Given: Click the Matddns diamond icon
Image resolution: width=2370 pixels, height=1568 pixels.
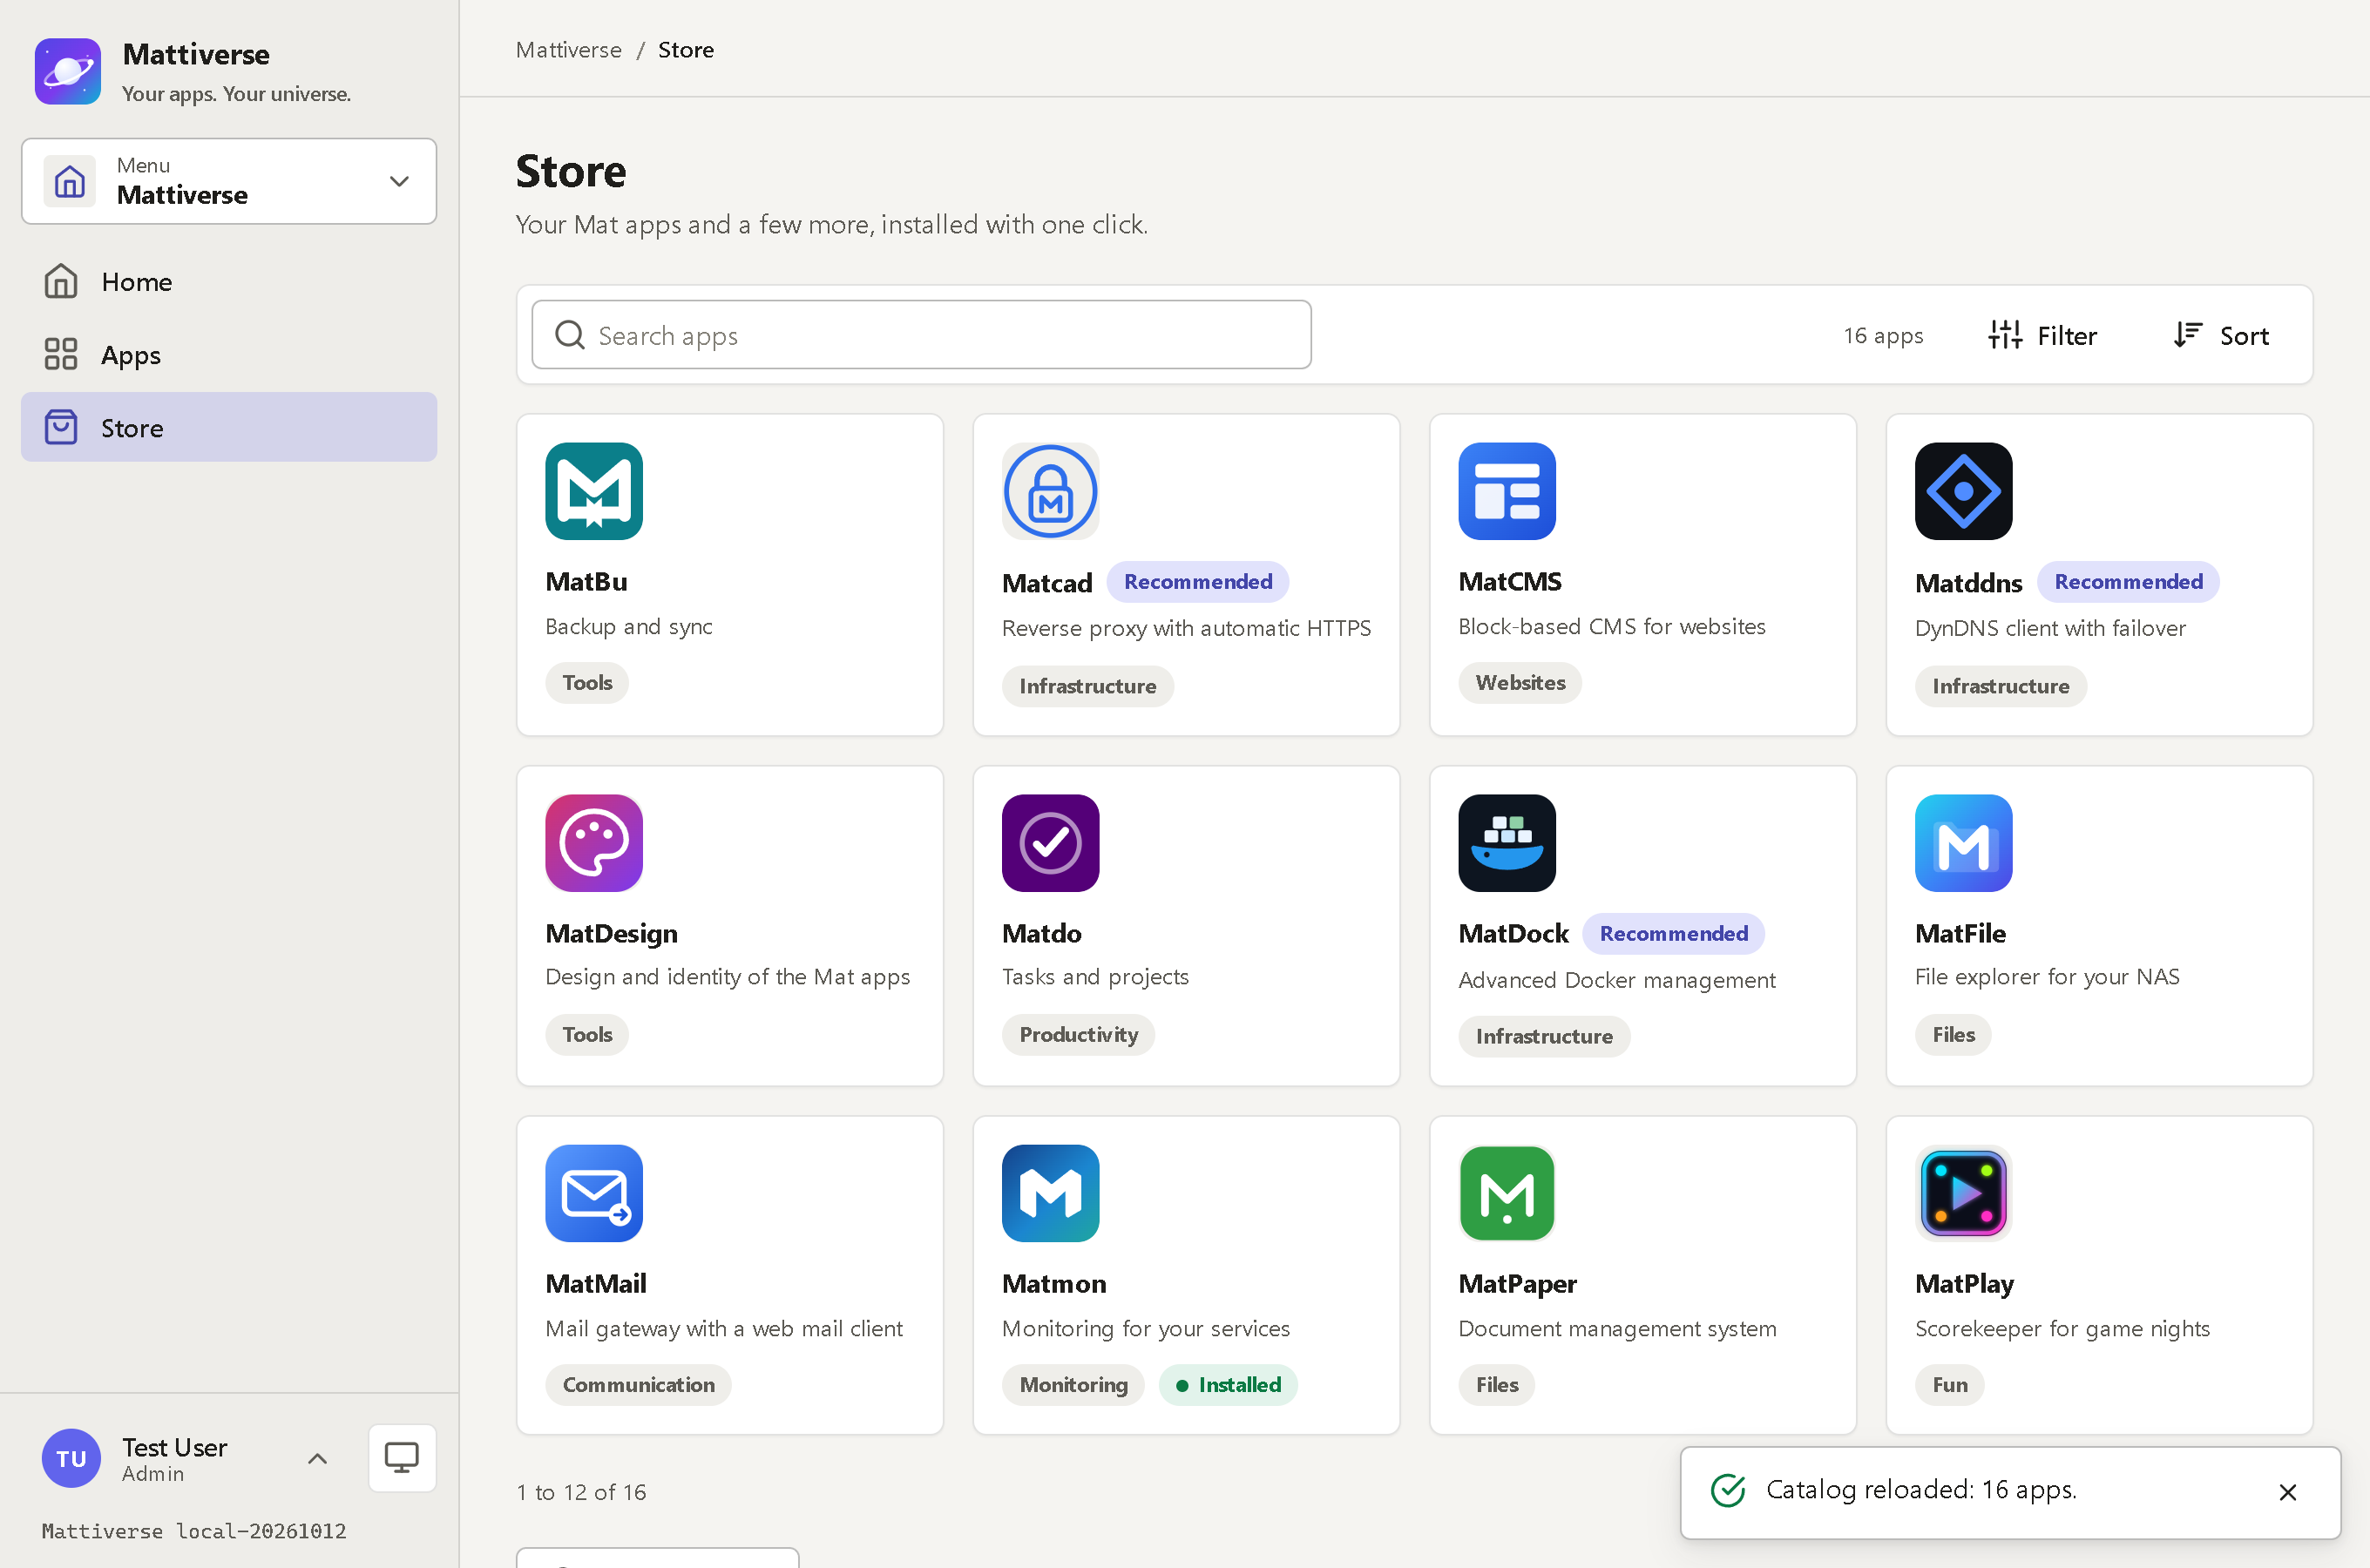Looking at the screenshot, I should tap(1963, 491).
